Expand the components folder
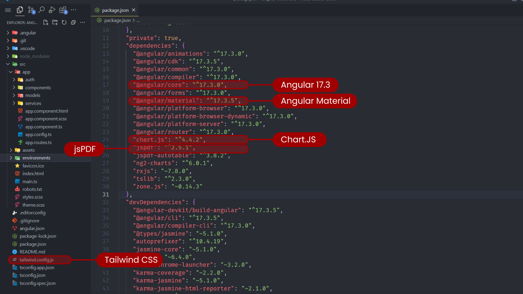 tap(45, 88)
